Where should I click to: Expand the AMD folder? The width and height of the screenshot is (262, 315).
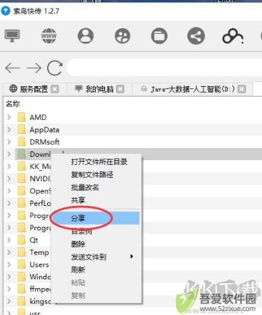click(x=9, y=117)
